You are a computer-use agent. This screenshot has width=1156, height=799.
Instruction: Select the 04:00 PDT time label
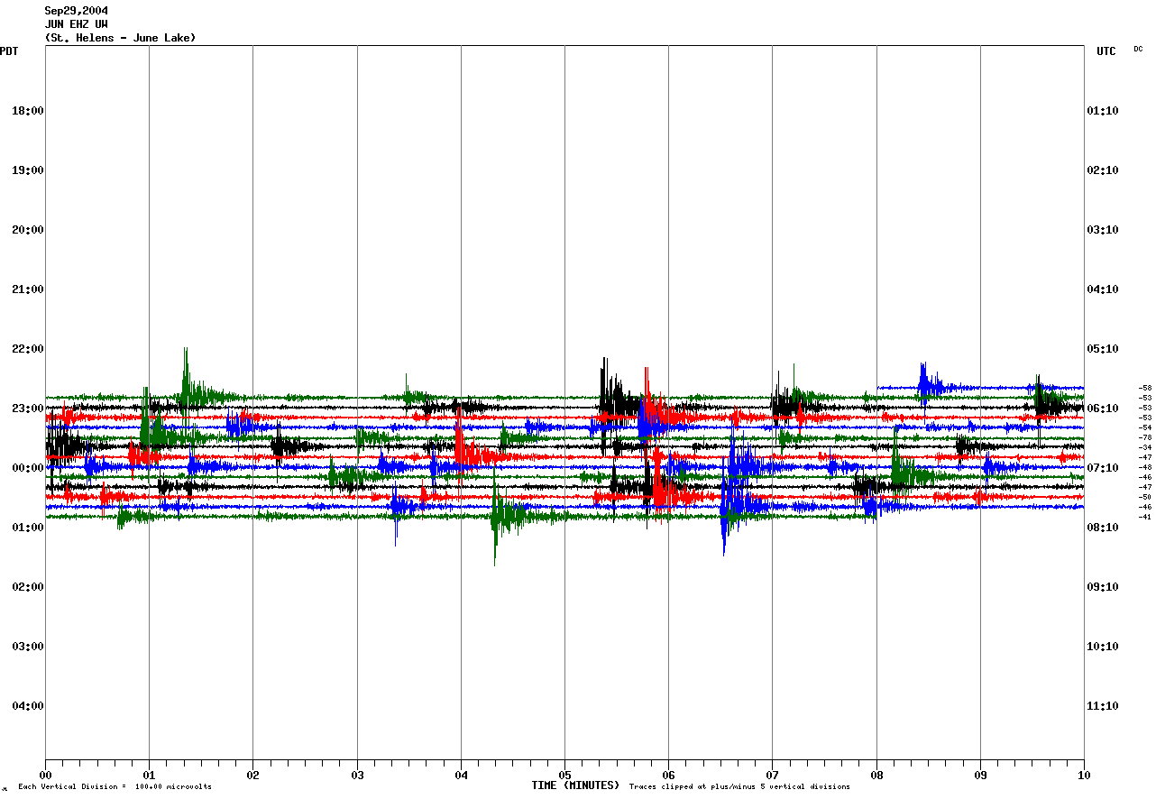pos(28,706)
